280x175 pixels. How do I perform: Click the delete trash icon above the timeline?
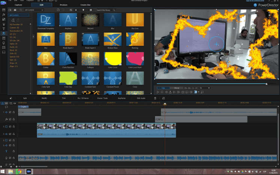coord(155,98)
